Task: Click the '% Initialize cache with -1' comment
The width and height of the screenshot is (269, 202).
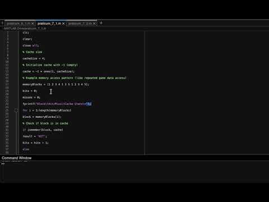Action: coord(50,65)
